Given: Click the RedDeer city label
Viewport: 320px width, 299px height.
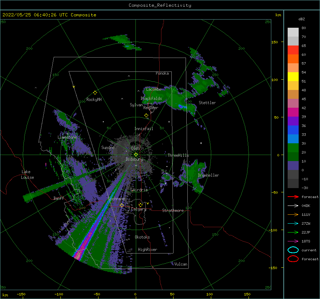Looking at the screenshot, I should (151, 108).
